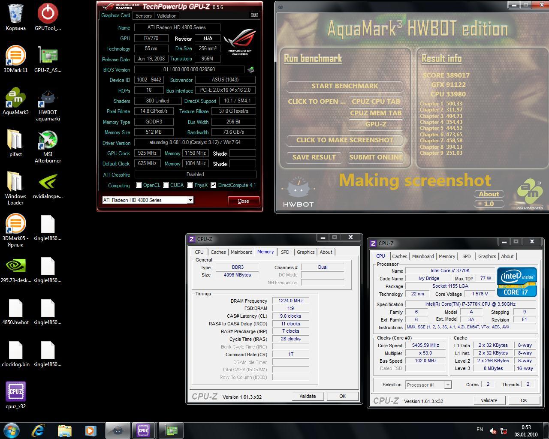This screenshot has width=549, height=439.
Task: Launch the 3DMark 11 desktop shortcut
Action: click(15, 60)
